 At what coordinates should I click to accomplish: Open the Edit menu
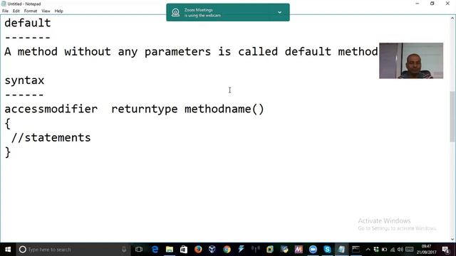[x=16, y=11]
